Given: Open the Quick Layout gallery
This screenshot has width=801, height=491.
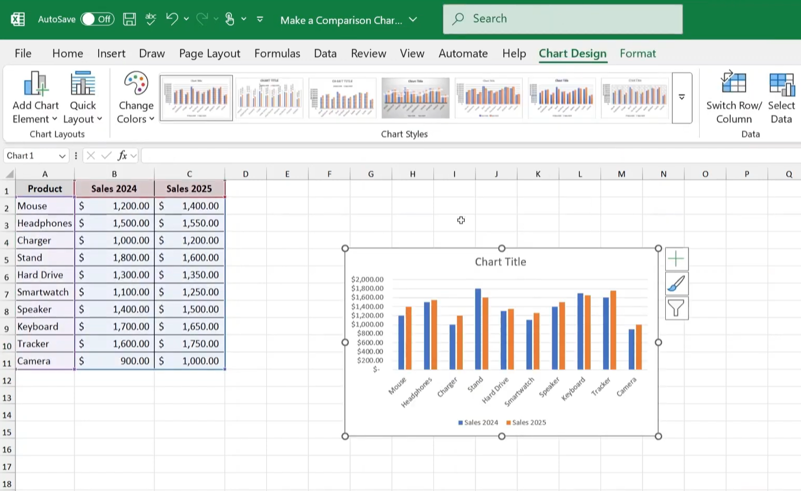Looking at the screenshot, I should tap(83, 98).
